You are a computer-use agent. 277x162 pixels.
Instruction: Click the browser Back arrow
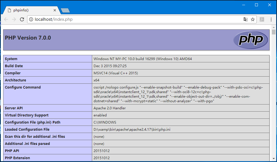6,19
